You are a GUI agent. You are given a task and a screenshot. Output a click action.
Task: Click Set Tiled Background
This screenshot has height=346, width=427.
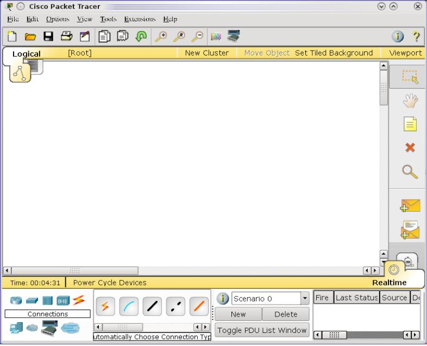334,53
